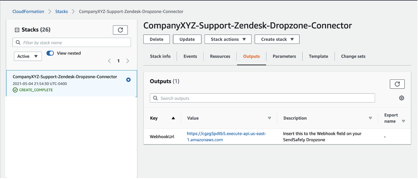Click the stack creation timestamp 2021-05-04
418x179 pixels.
click(40, 84)
